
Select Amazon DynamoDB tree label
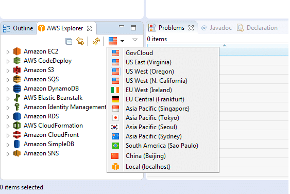pos(51,89)
